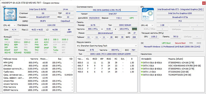This screenshot has height=94, width=206.
Task: Click the cache value 4M 128M
Action: [x=69, y=32]
